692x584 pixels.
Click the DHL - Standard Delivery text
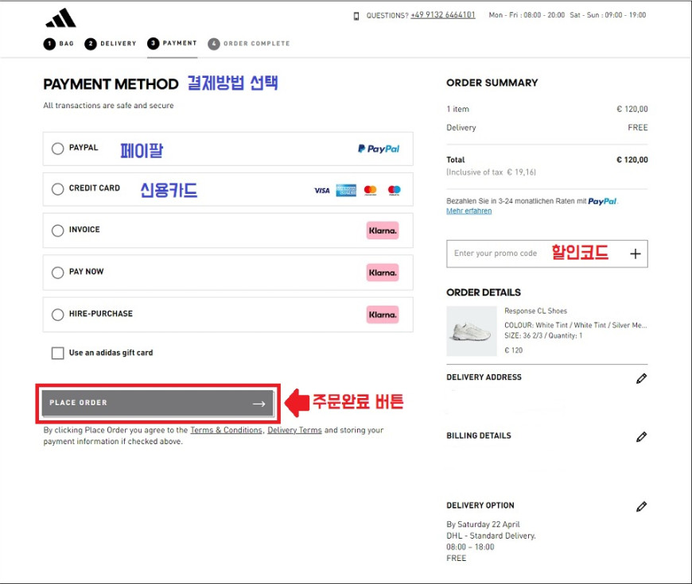click(x=491, y=536)
